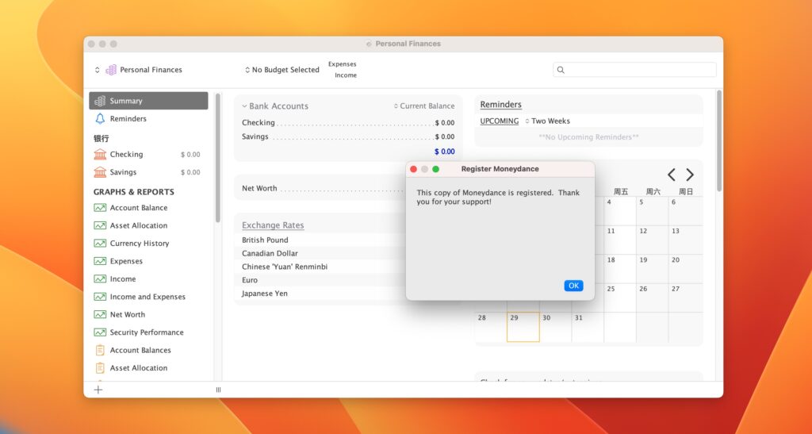Open Account Balances report icon
The width and height of the screenshot is (812, 434).
pyautogui.click(x=100, y=350)
